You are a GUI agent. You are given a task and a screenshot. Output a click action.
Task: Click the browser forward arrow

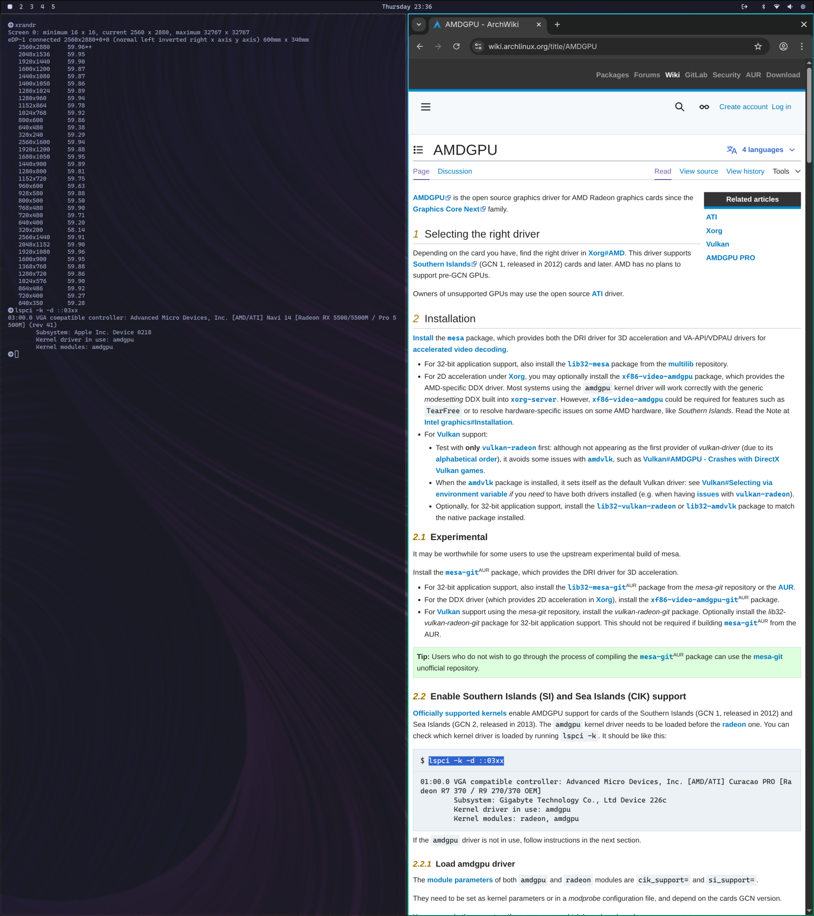tap(438, 46)
